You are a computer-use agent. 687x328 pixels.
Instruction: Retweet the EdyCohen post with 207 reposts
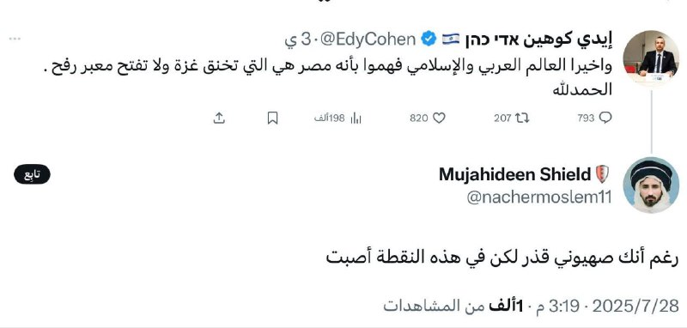point(522,118)
